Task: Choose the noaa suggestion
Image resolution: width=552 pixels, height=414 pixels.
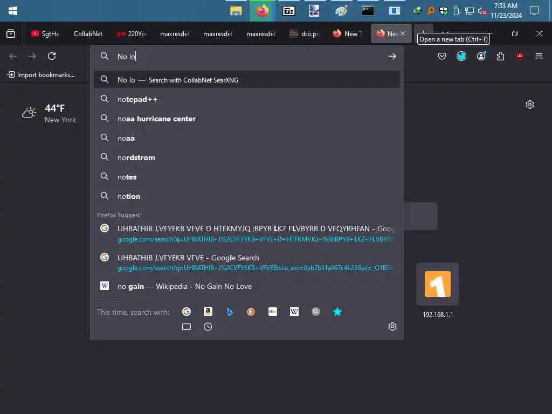Action: [x=247, y=138]
